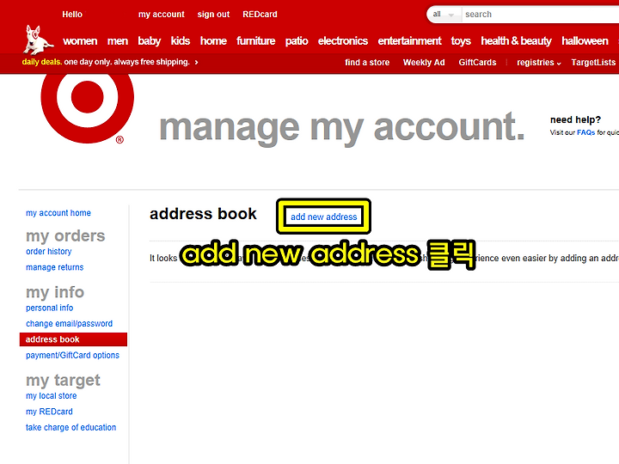
Task: Open the toys department menu
Action: tap(461, 41)
